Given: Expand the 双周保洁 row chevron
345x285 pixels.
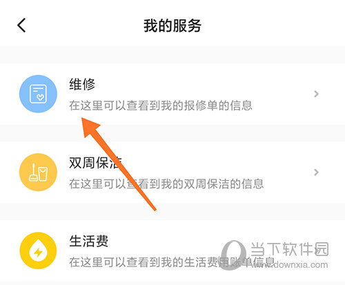Looking at the screenshot, I should (x=317, y=172).
